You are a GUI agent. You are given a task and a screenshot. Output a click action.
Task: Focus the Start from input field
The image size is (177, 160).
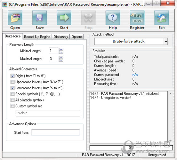(56, 132)
